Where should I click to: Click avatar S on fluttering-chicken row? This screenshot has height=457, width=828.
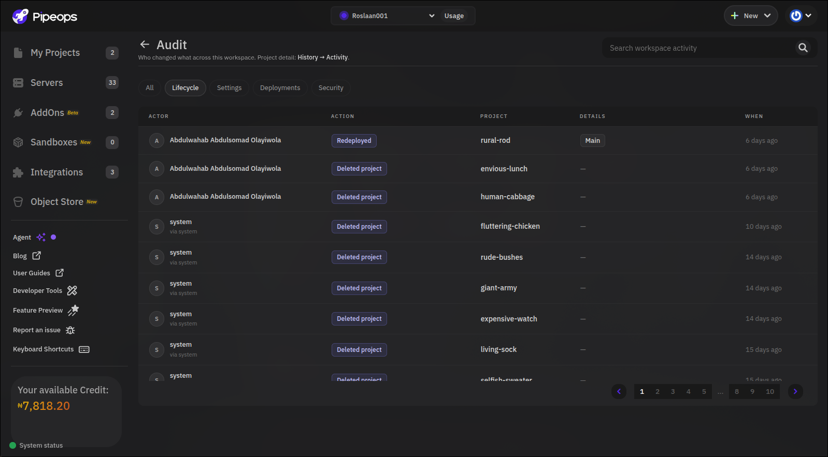tap(156, 227)
